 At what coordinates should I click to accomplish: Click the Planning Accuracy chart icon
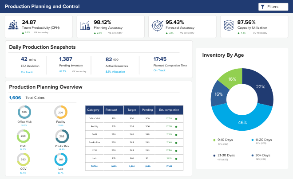(x=85, y=25)
